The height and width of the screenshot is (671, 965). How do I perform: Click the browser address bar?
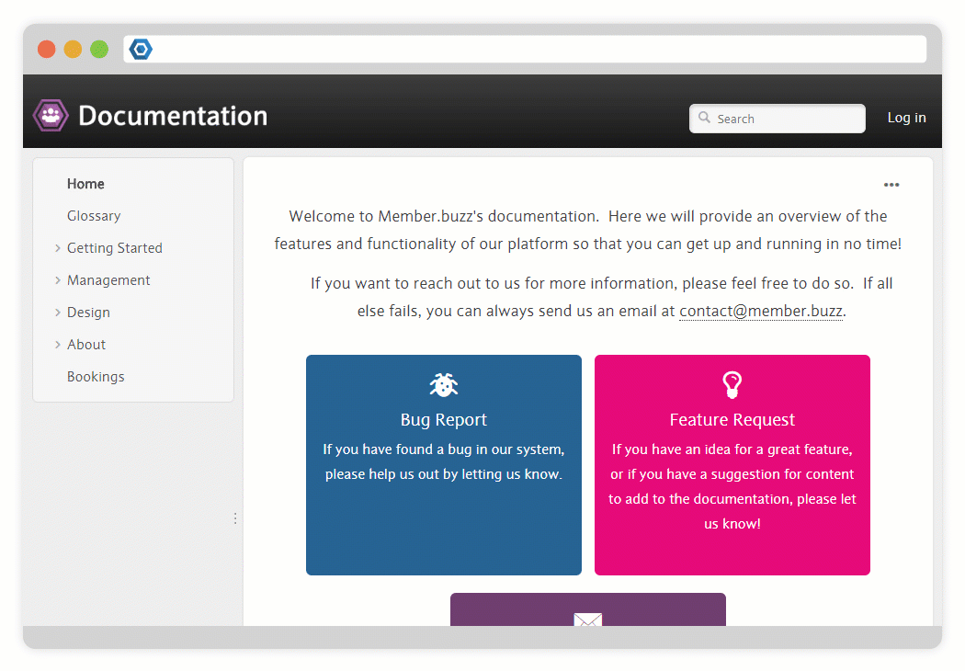[533, 50]
